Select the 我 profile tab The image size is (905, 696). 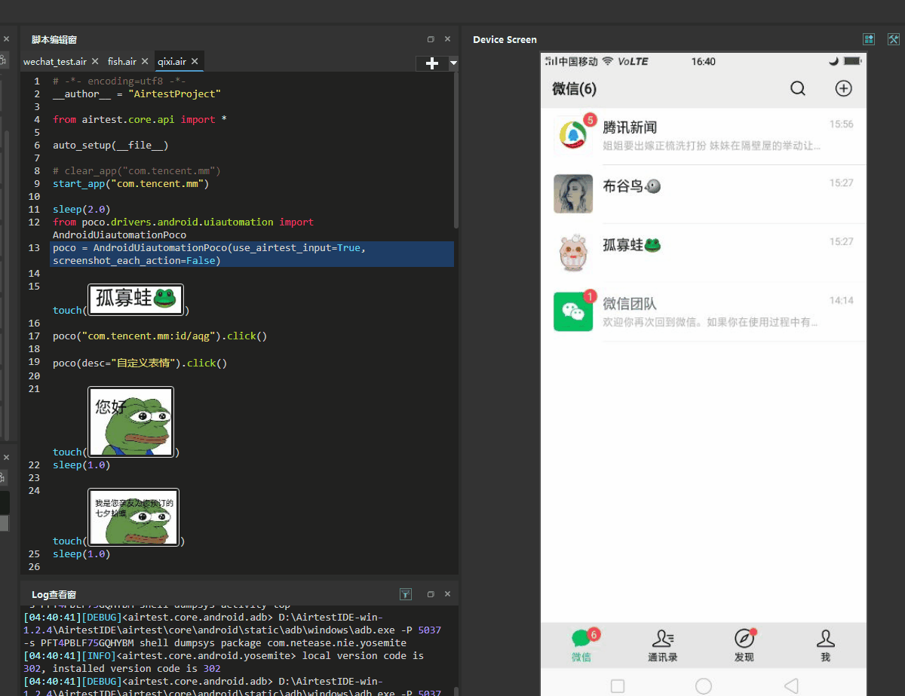click(826, 645)
